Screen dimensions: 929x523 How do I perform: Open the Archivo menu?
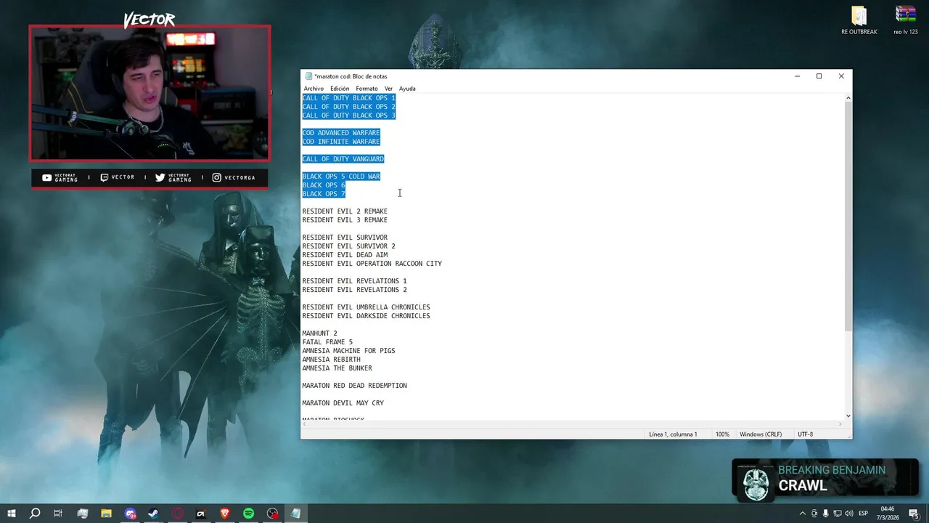pyautogui.click(x=314, y=89)
